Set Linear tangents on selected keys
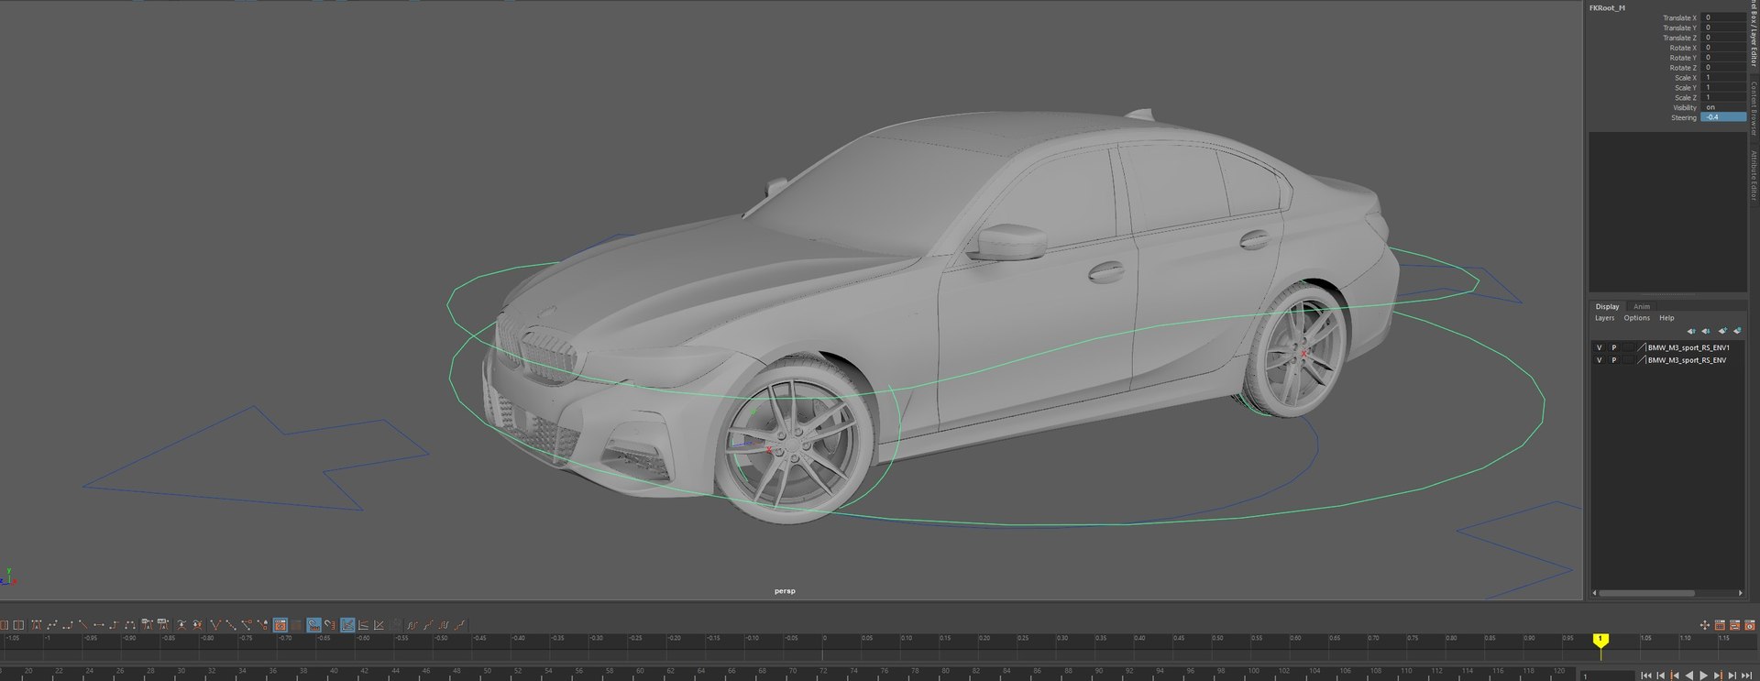The height and width of the screenshot is (681, 1760). point(83,625)
